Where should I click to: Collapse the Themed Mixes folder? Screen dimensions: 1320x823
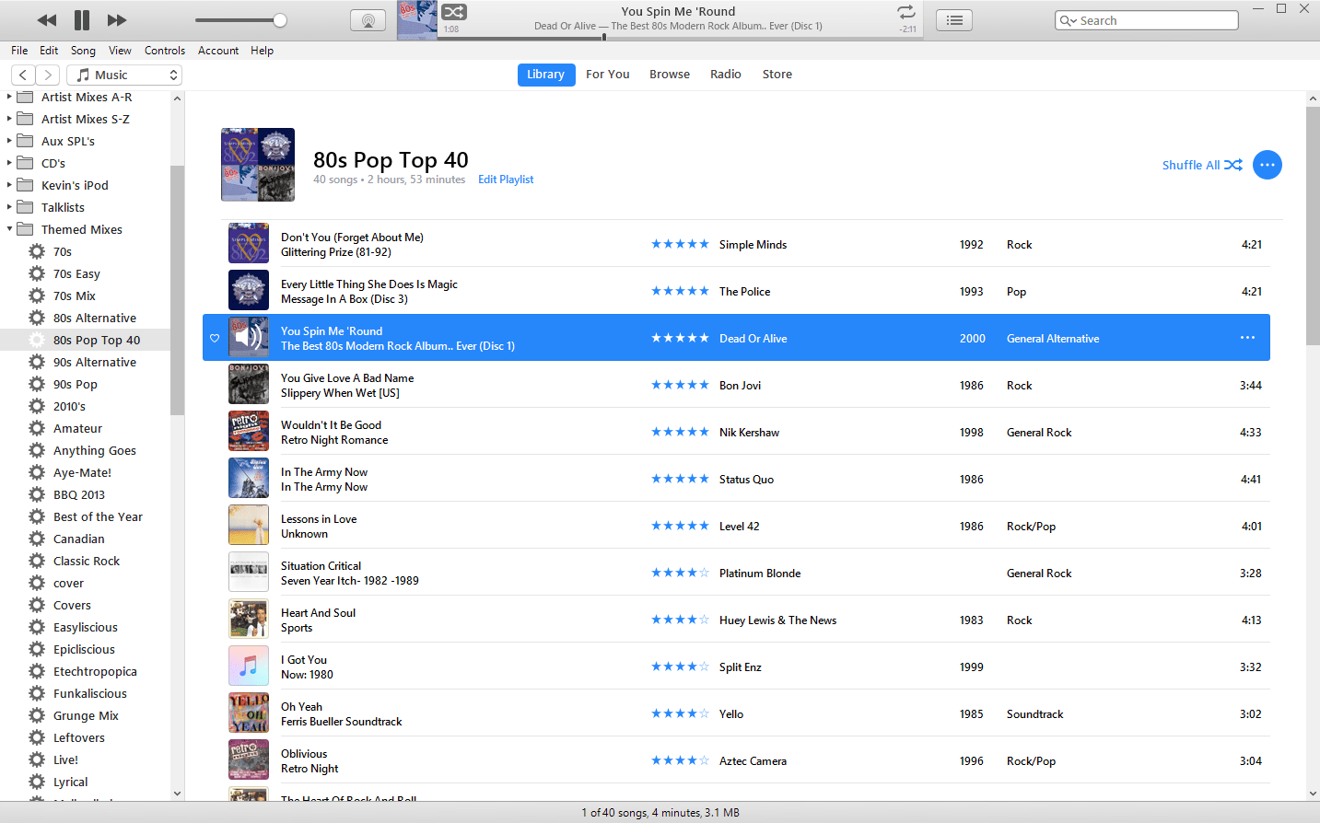pos(9,229)
